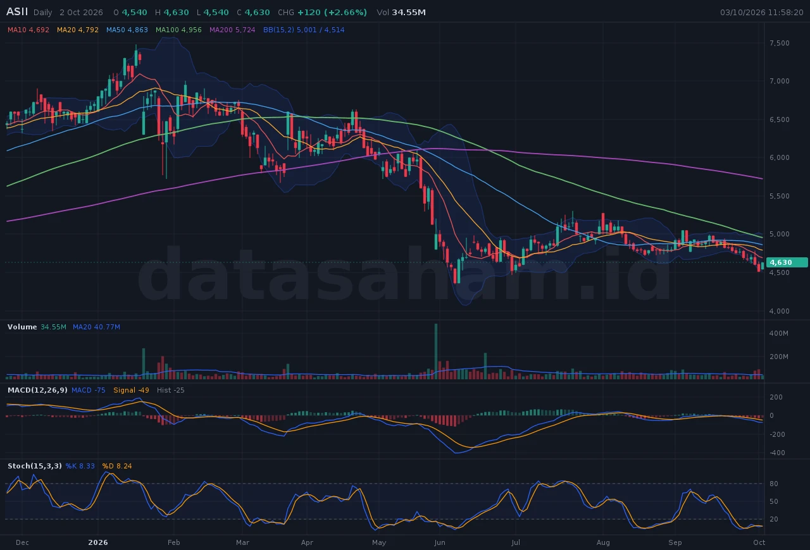Select the MA10 4,692 legend

(x=28, y=30)
